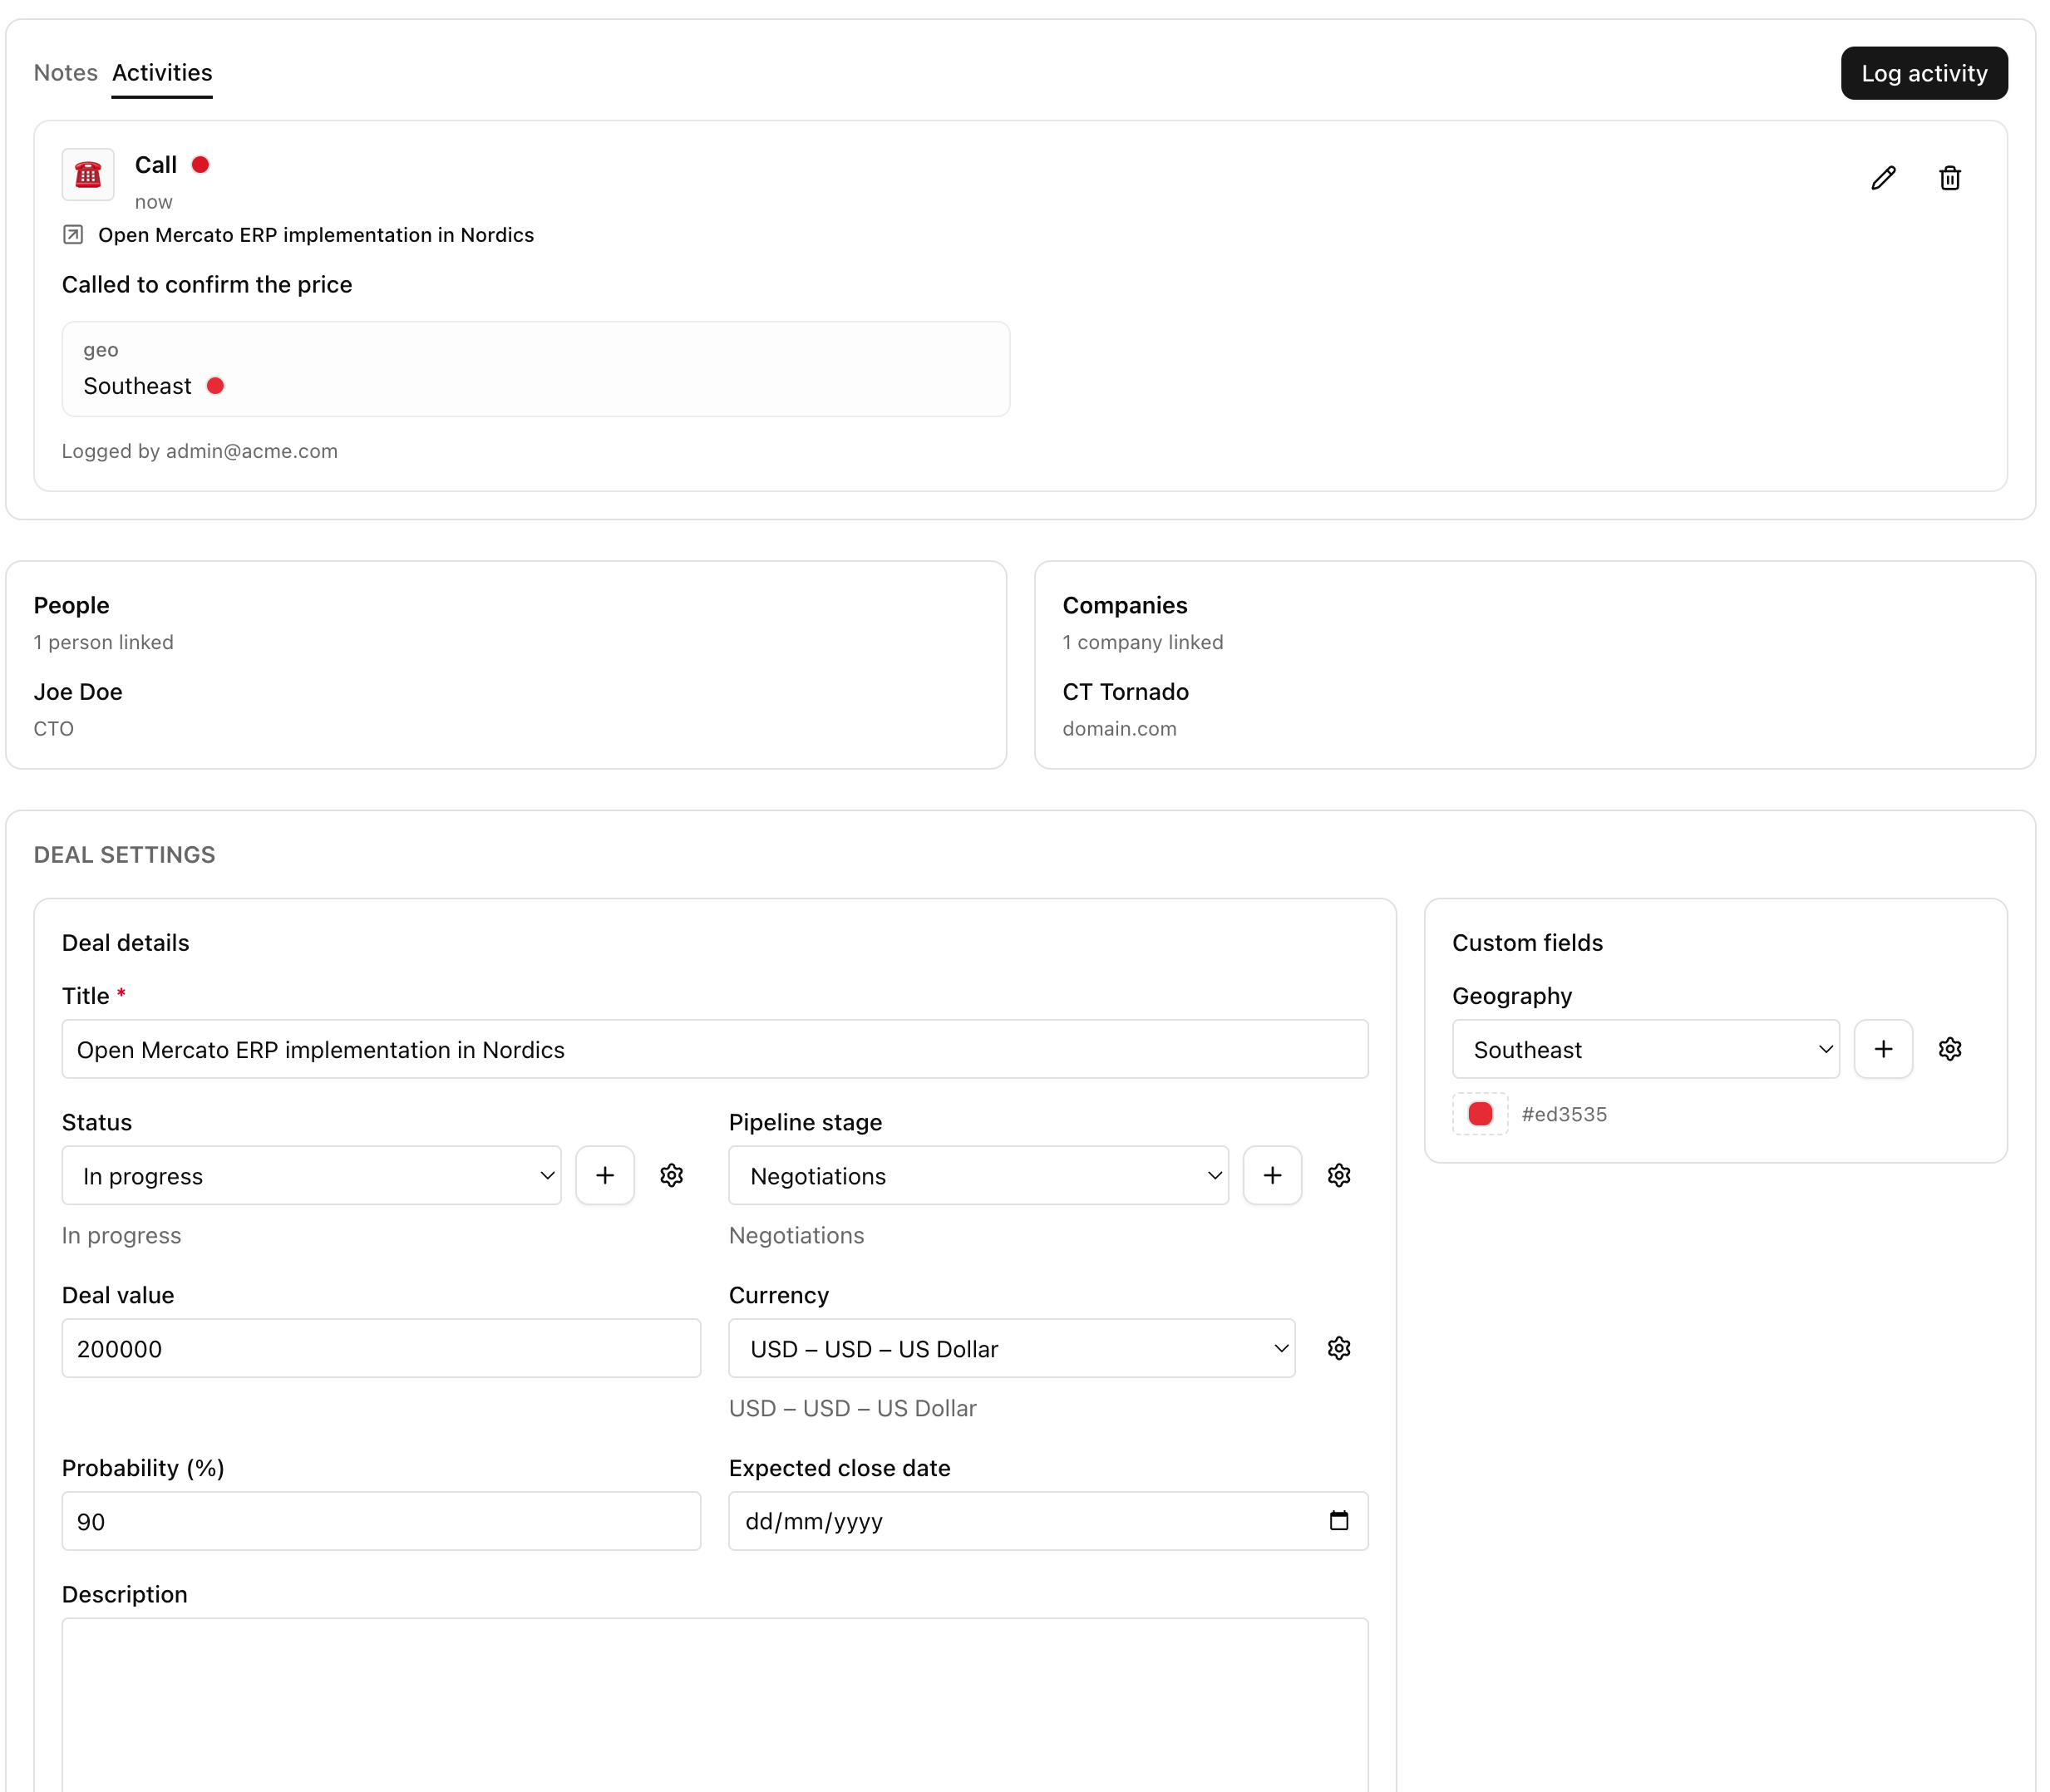
Task: Open the Geography Southeast dropdown
Action: click(x=1645, y=1050)
